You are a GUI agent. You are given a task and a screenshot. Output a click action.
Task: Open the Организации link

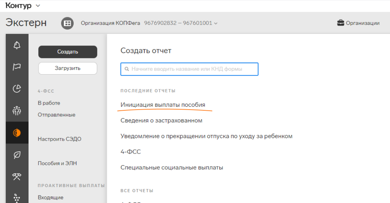click(x=363, y=23)
